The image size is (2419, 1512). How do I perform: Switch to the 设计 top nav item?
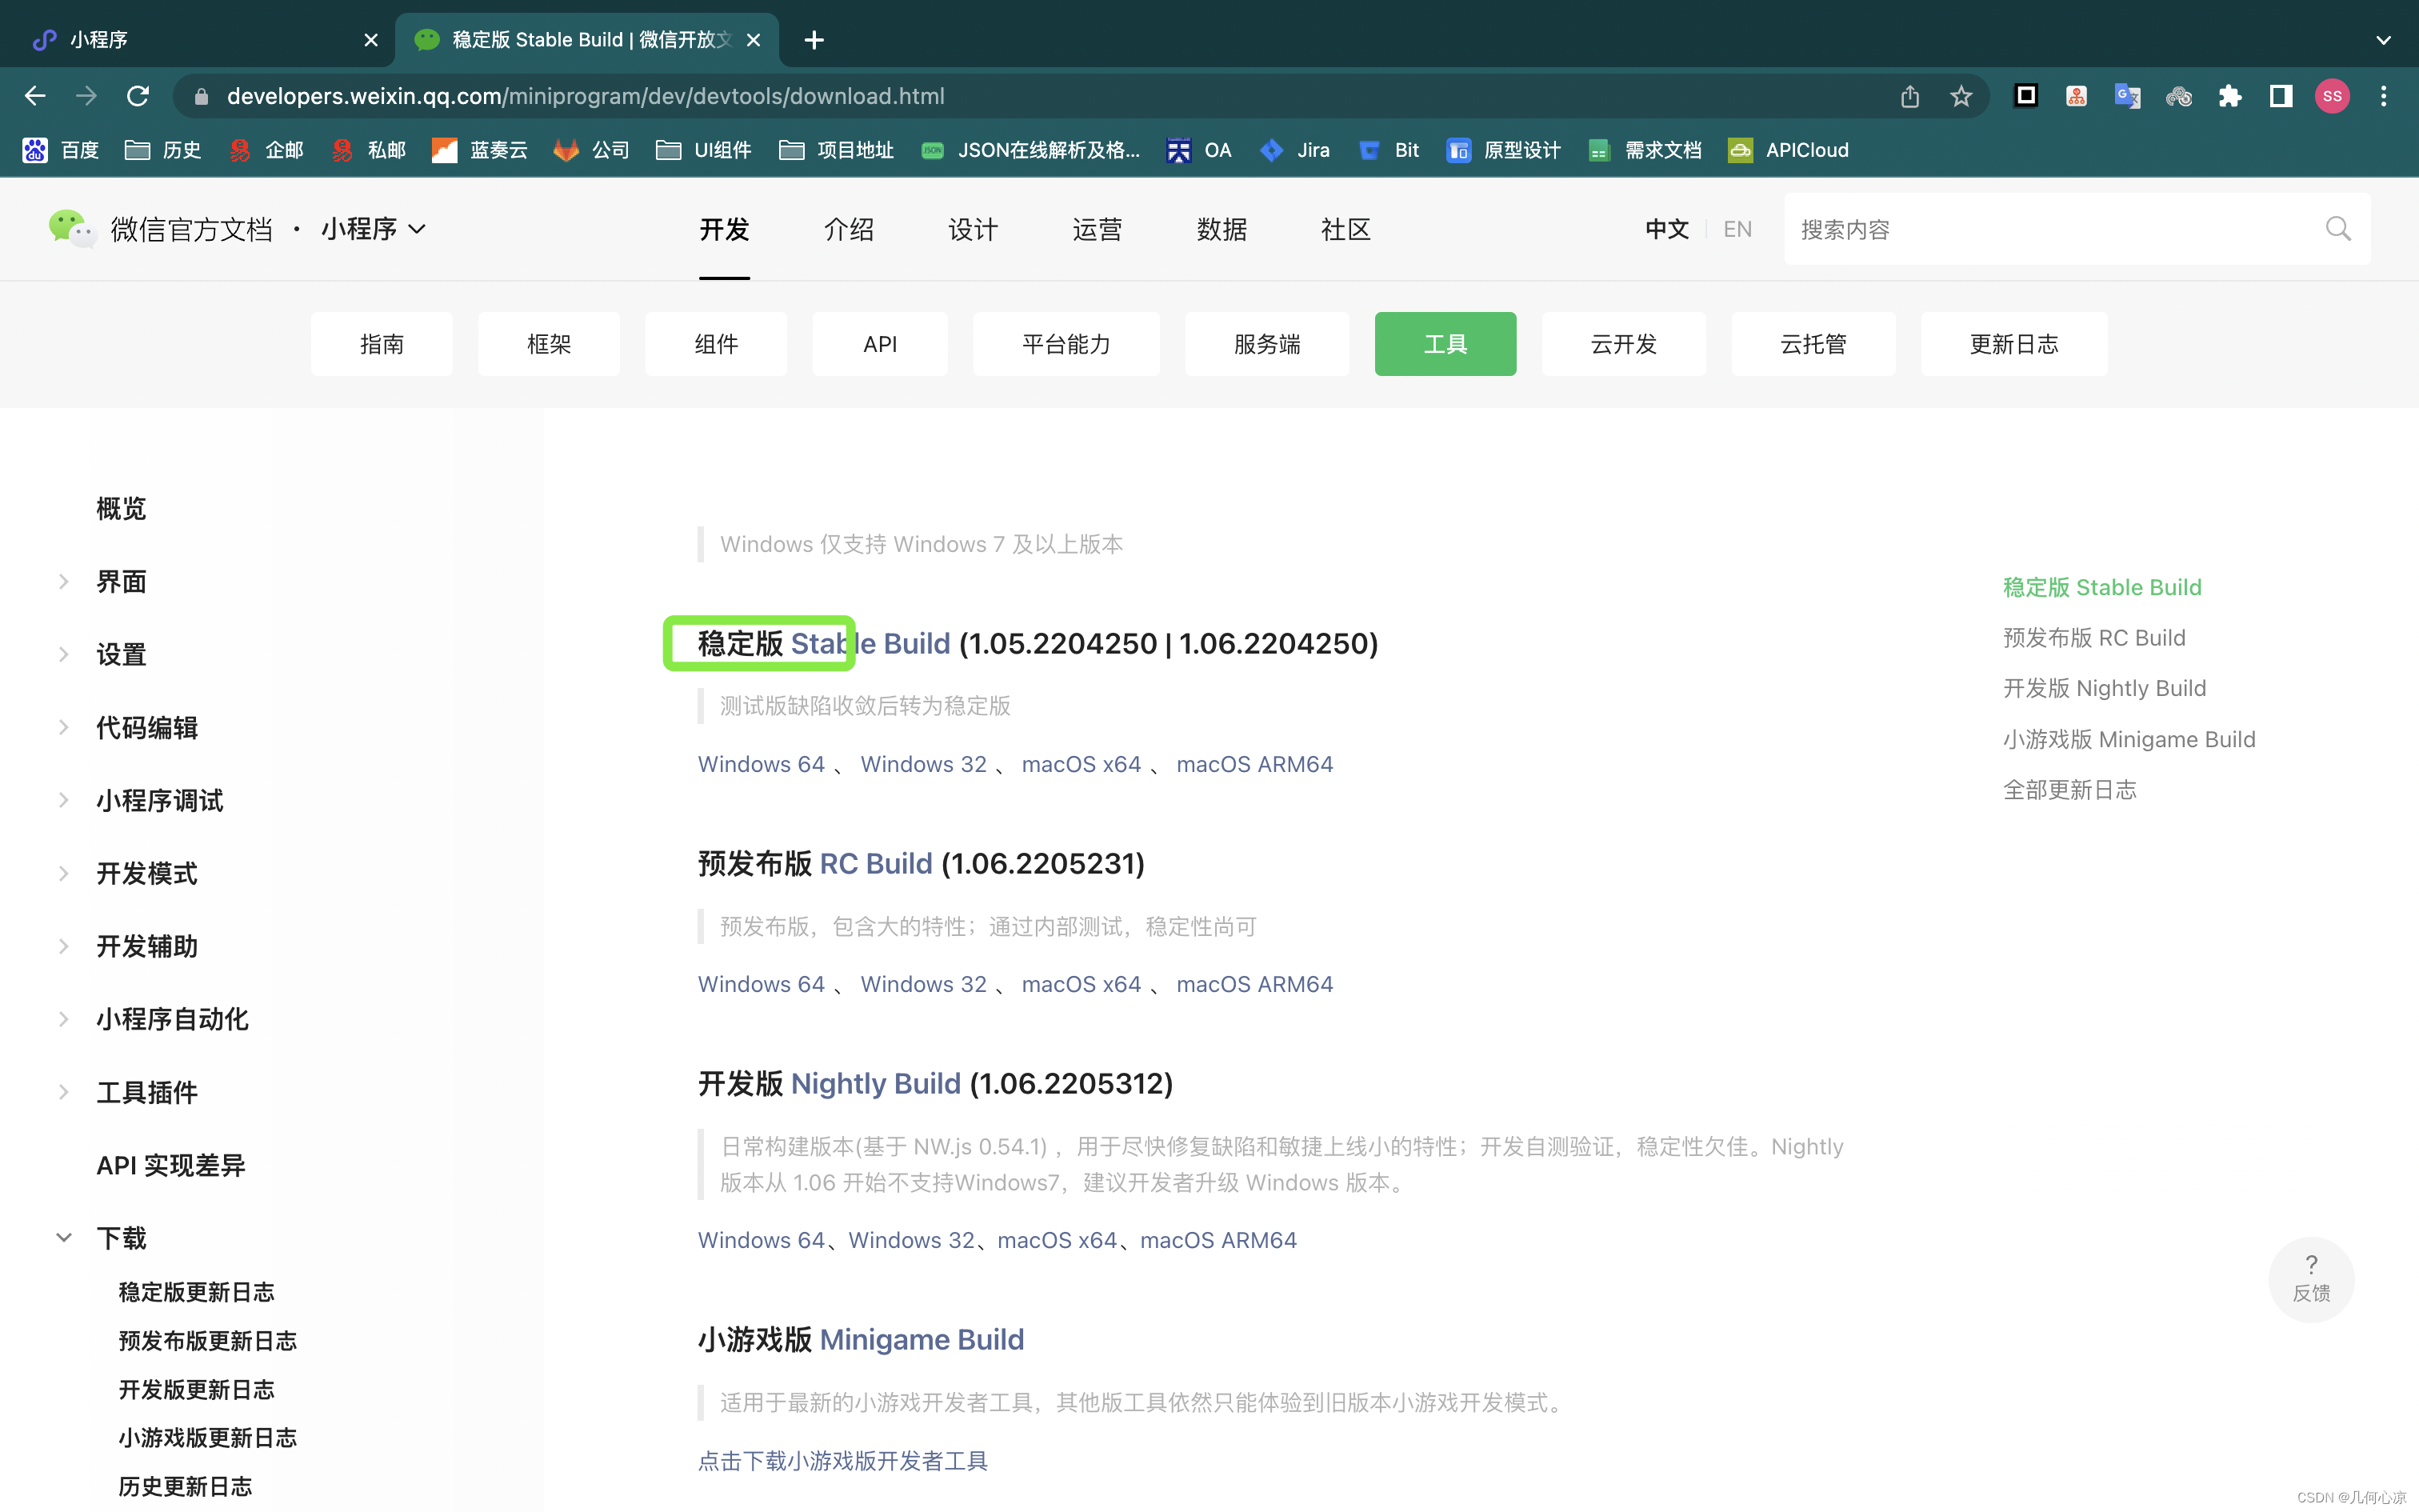tap(973, 229)
